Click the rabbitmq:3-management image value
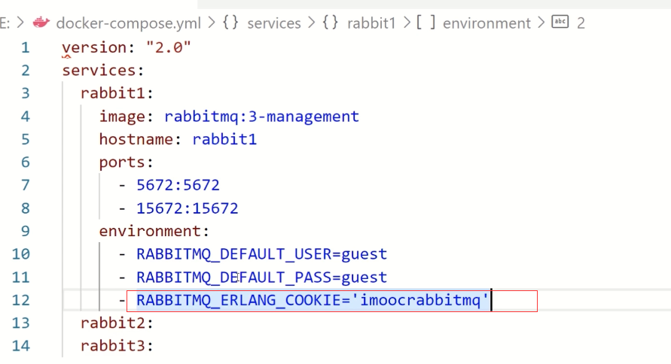Viewport: 671px width, 364px height. click(x=261, y=117)
